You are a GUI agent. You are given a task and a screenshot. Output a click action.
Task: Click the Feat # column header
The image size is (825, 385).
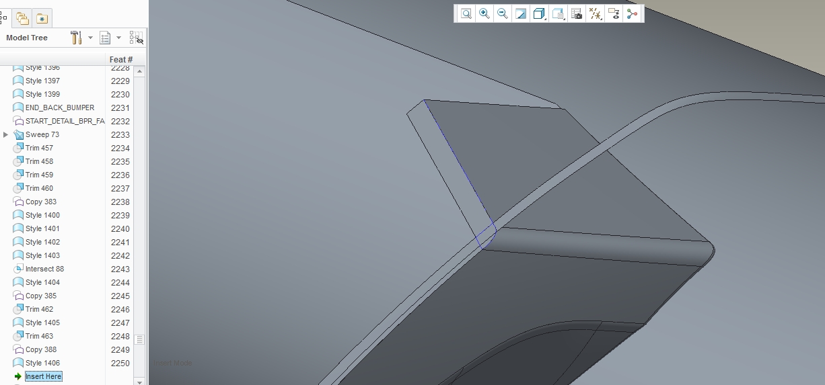[x=121, y=60]
